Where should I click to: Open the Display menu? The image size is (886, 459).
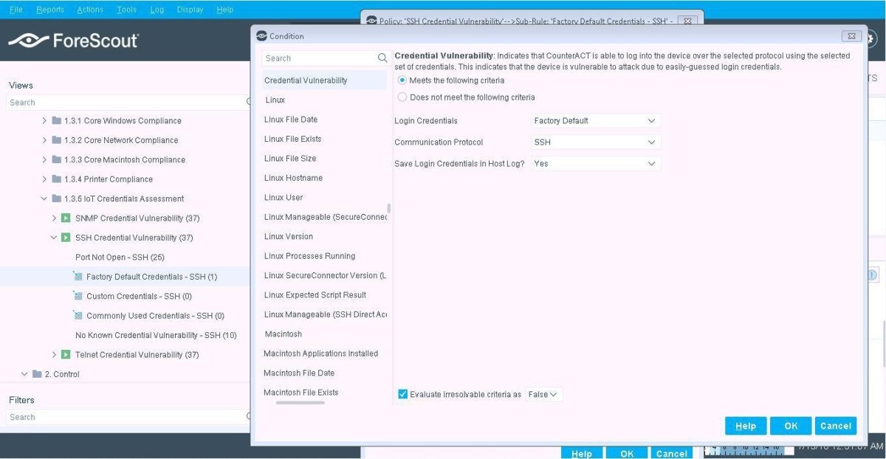(190, 10)
